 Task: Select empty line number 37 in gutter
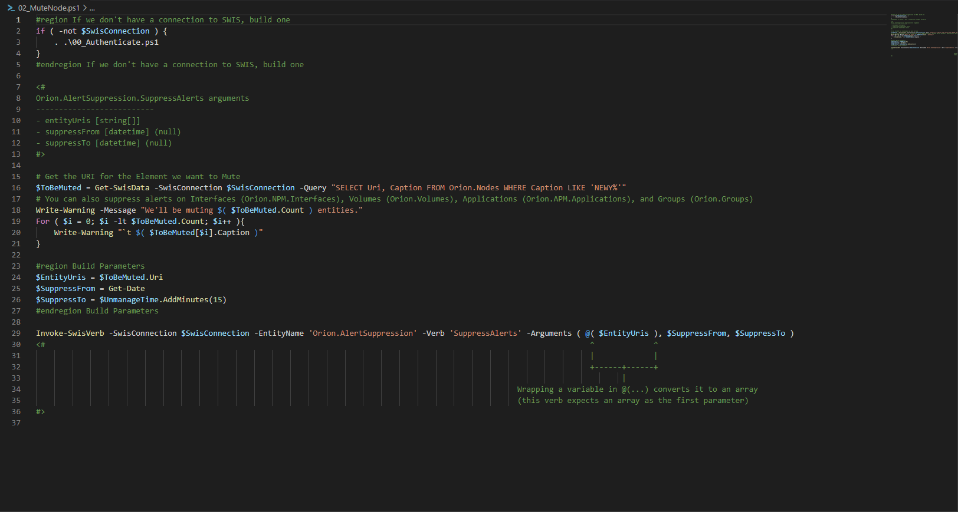point(16,423)
